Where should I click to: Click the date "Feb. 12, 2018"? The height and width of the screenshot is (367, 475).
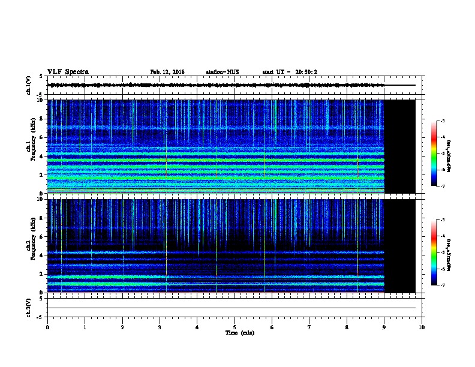pyautogui.click(x=167, y=72)
